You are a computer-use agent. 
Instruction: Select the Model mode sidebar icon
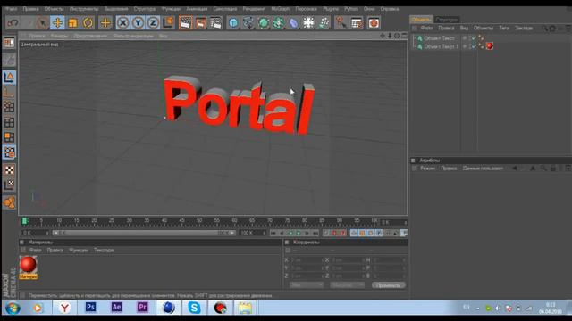pos(9,78)
